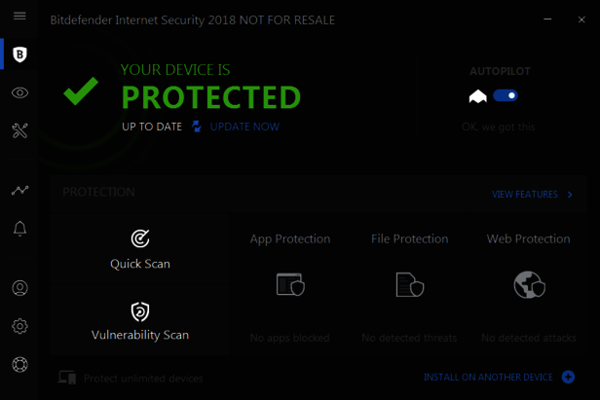Open the Web Protection globe module

pyautogui.click(x=529, y=284)
